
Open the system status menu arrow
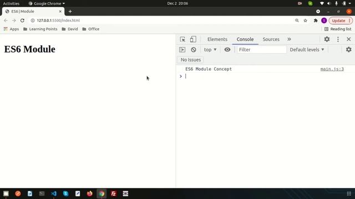click(x=350, y=3)
